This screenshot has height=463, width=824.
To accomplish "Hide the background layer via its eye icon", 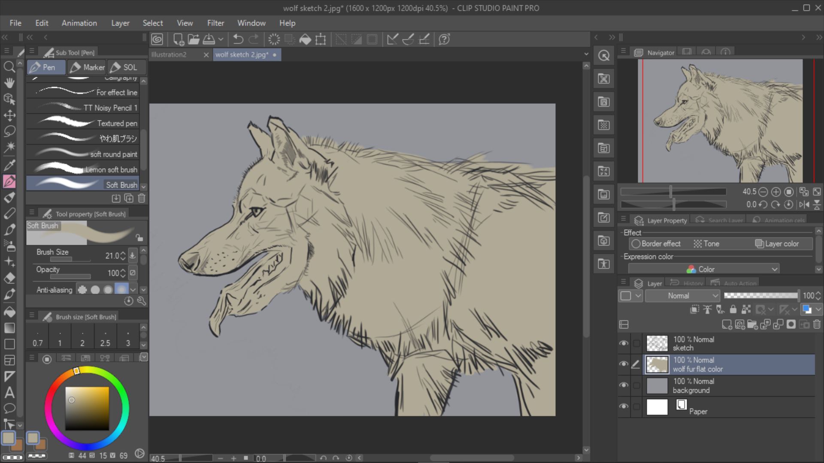I will coord(624,385).
